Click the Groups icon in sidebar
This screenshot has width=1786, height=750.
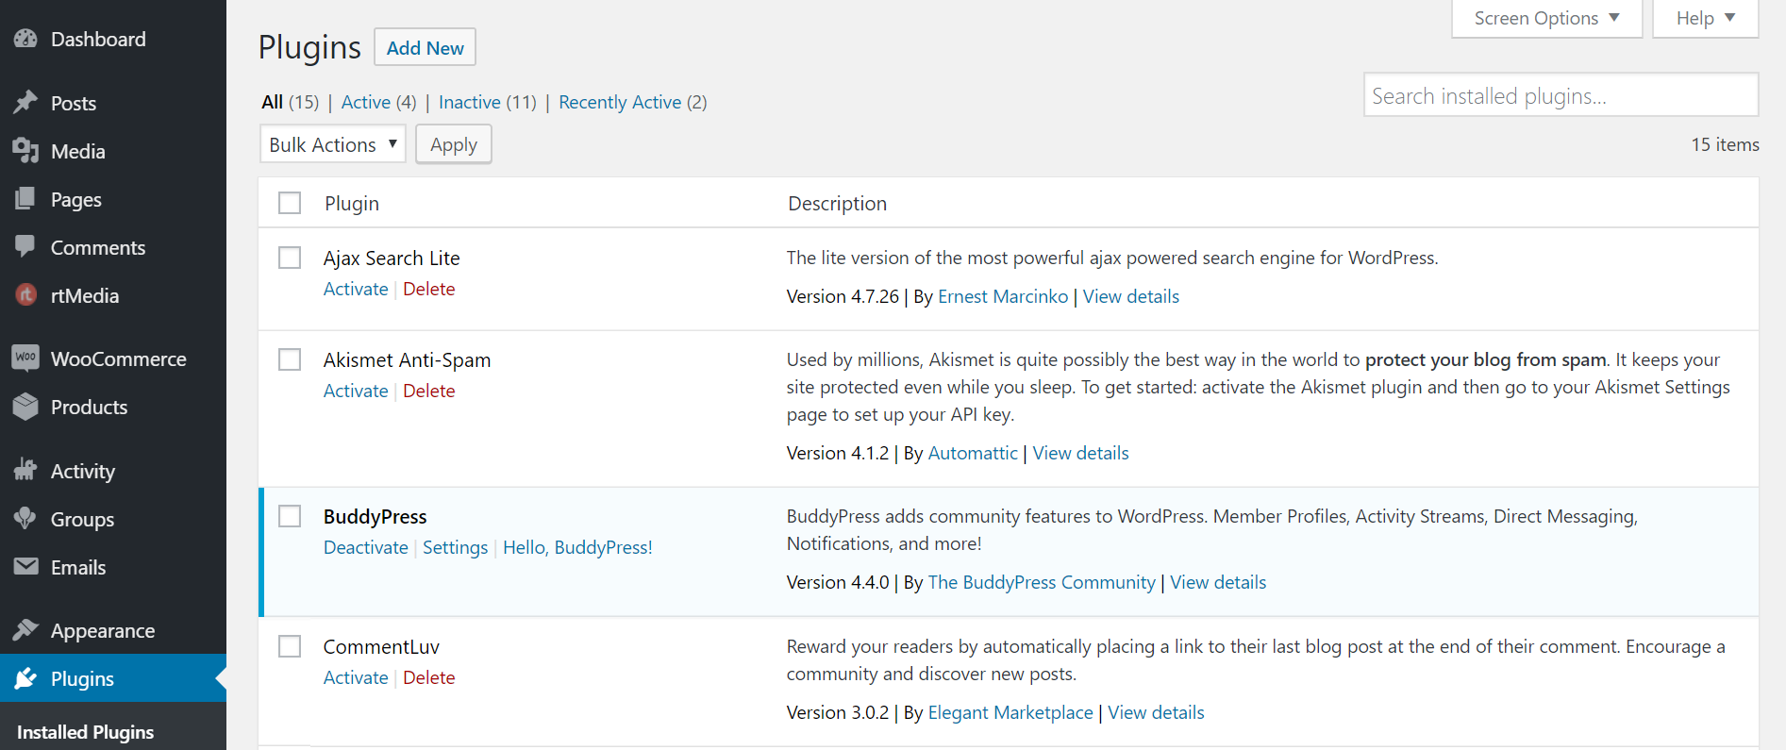coord(25,518)
